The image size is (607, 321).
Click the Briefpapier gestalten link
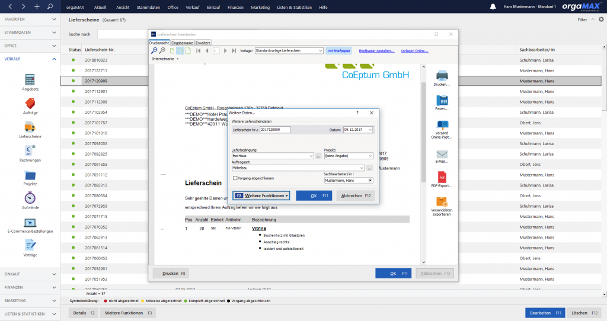[376, 51]
